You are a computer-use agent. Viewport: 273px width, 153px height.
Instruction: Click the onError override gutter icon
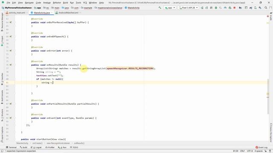(11, 51)
